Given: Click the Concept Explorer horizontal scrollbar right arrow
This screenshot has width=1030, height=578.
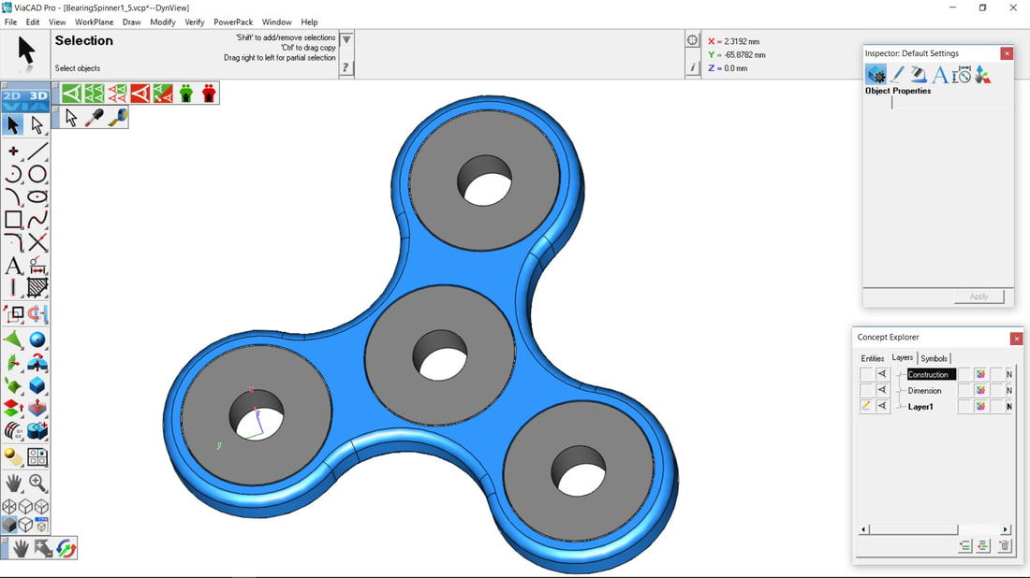Looking at the screenshot, I should [x=1006, y=529].
